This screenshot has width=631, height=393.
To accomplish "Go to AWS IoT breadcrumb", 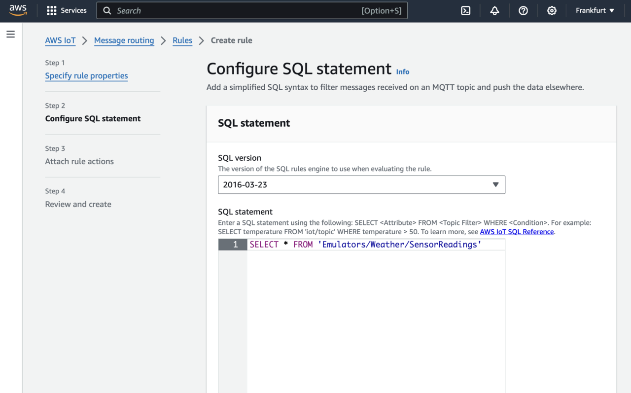I will click(60, 40).
